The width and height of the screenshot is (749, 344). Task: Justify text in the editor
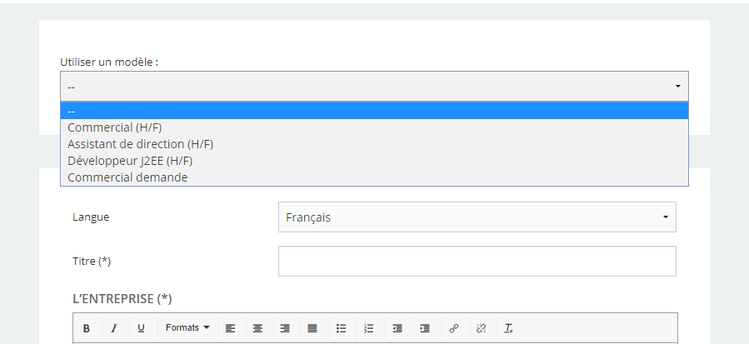coord(312,328)
